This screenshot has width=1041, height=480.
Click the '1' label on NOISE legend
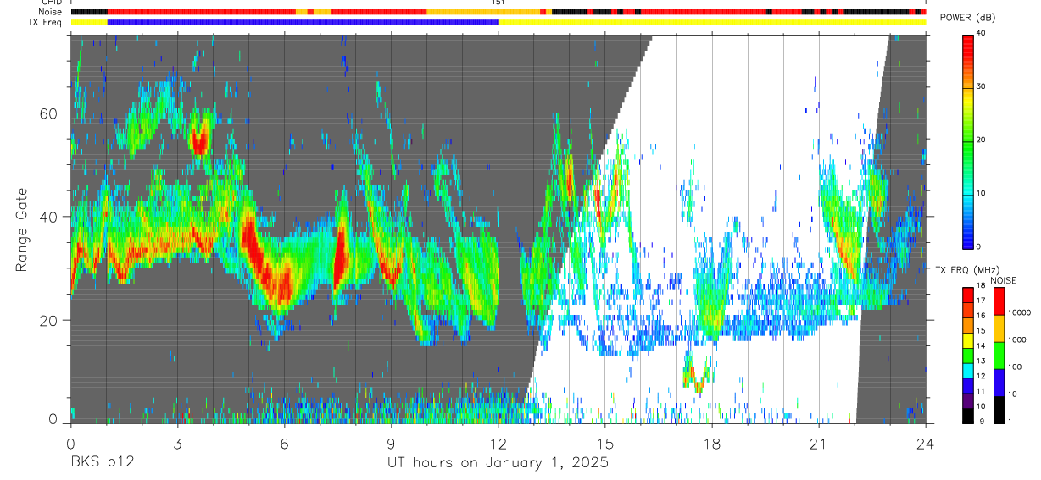coord(1010,421)
